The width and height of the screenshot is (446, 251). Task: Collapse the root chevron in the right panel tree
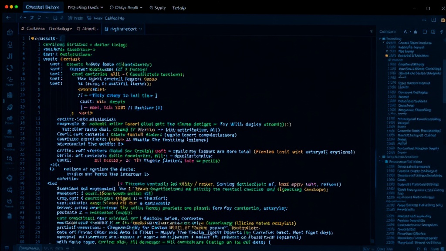380,39
